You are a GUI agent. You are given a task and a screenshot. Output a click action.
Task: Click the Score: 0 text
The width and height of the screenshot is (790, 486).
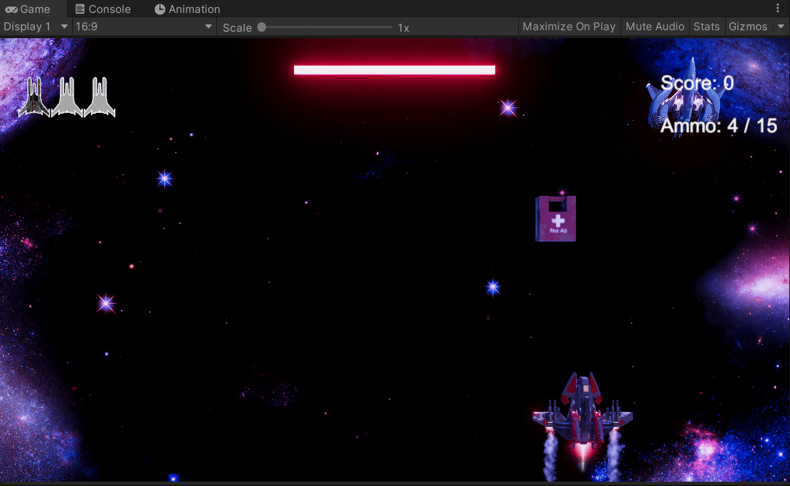coord(697,83)
